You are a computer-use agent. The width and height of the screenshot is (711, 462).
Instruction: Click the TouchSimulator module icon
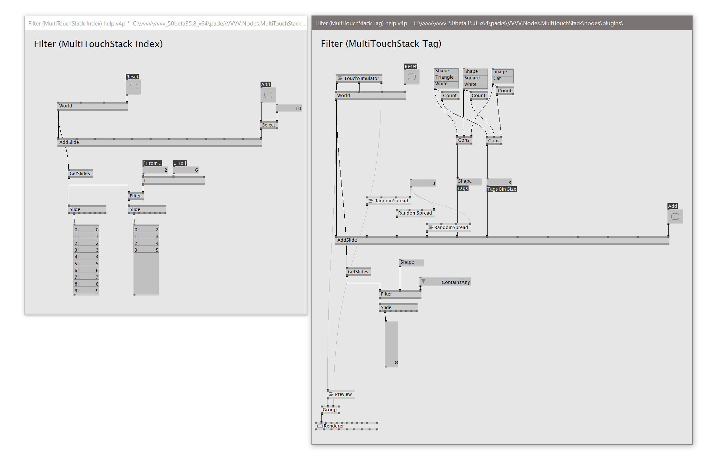click(x=340, y=78)
